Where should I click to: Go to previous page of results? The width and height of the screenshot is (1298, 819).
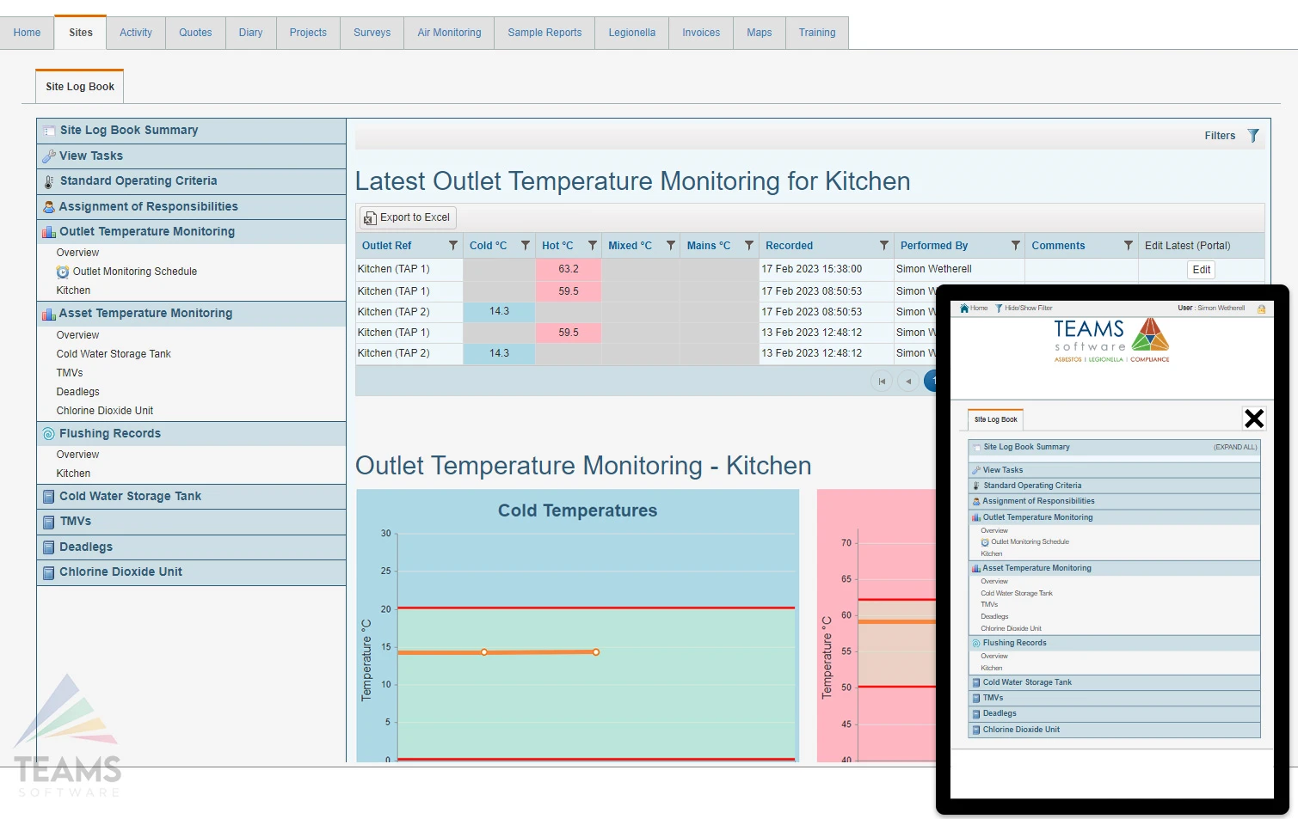tap(908, 382)
